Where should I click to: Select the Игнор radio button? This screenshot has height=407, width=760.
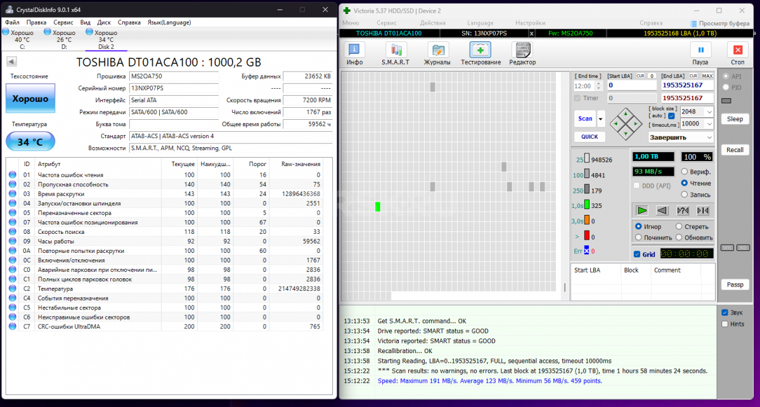[x=639, y=226]
